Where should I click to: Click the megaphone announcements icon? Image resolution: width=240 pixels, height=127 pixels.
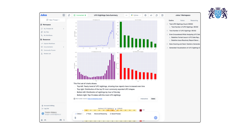pos(151,15)
